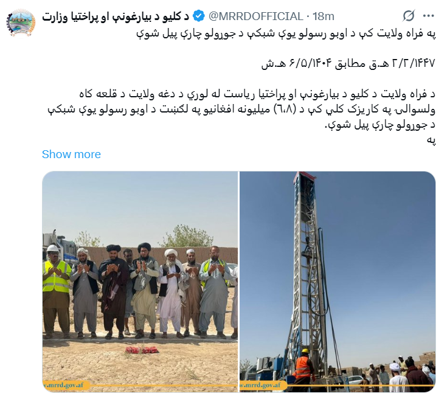Image resolution: width=447 pixels, height=402 pixels.
Task: Click the mrrd.gov.af watermark on left photo
Action: (x=64, y=385)
